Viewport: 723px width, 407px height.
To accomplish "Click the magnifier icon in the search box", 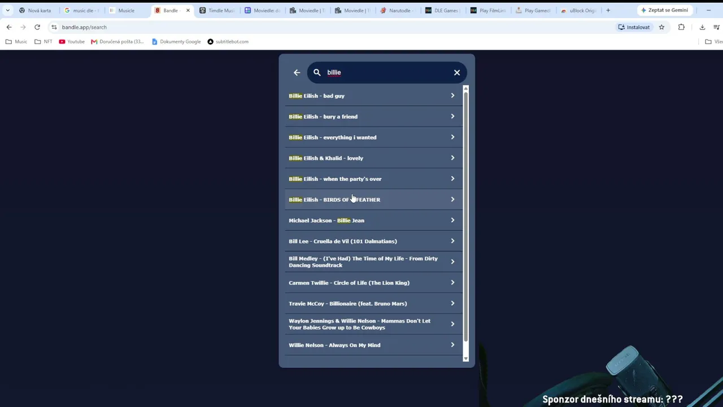I will (317, 72).
